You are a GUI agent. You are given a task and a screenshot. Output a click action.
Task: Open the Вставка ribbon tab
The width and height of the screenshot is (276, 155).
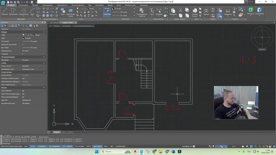35,5
